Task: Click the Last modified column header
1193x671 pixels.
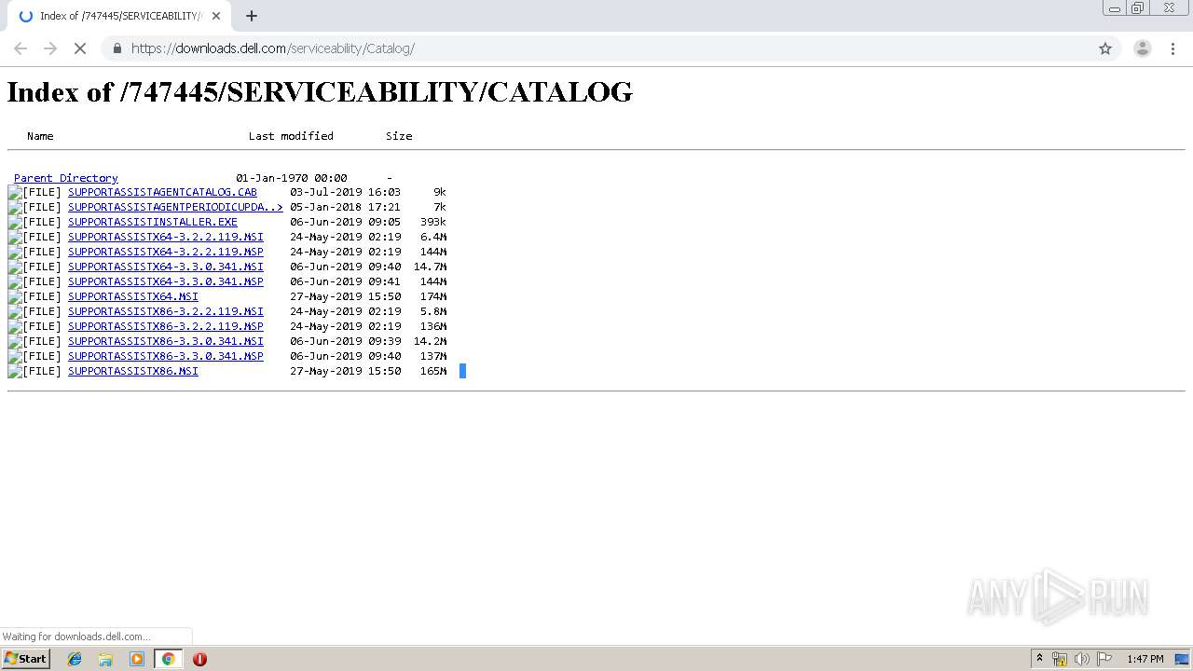Action: point(291,136)
